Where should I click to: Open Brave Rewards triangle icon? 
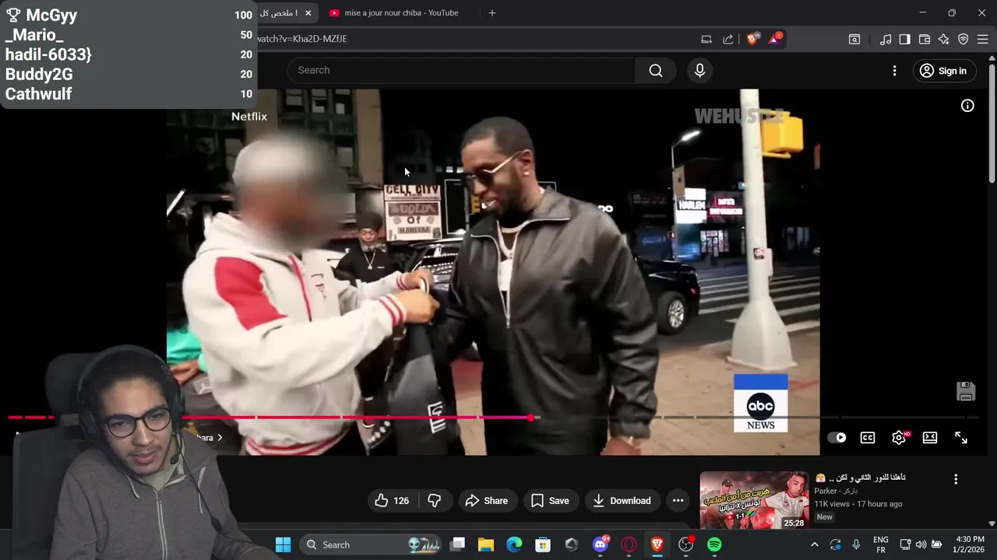(774, 38)
